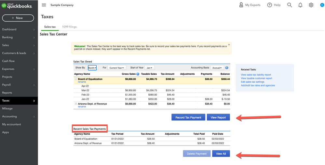
Task: Expand the Arizona Dept. of Revenue row
Action: pyautogui.click(x=76, y=104)
